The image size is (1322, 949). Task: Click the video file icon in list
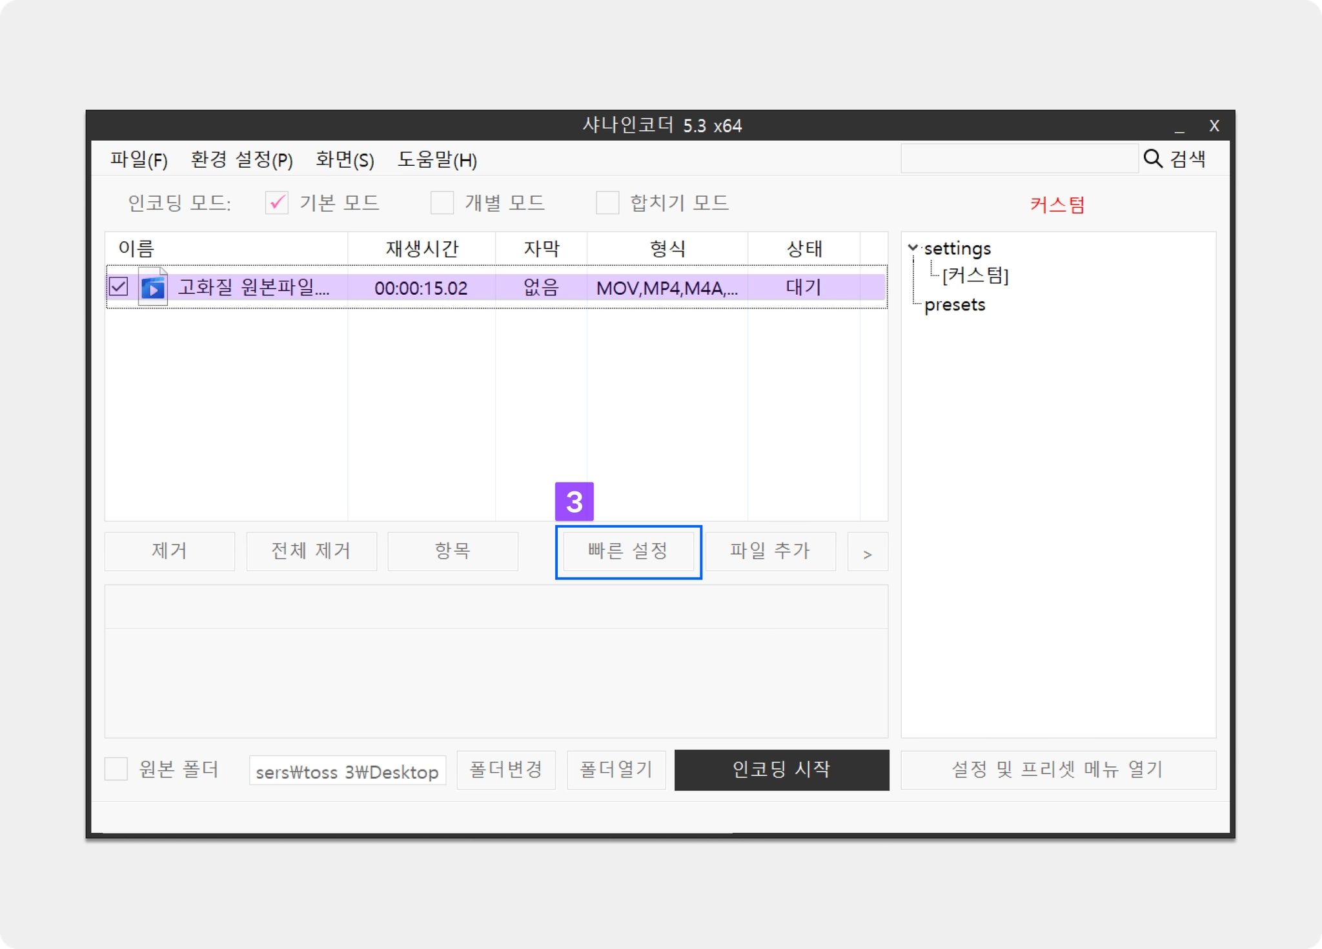(153, 287)
